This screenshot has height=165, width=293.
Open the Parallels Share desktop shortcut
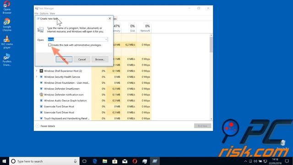point(7,60)
